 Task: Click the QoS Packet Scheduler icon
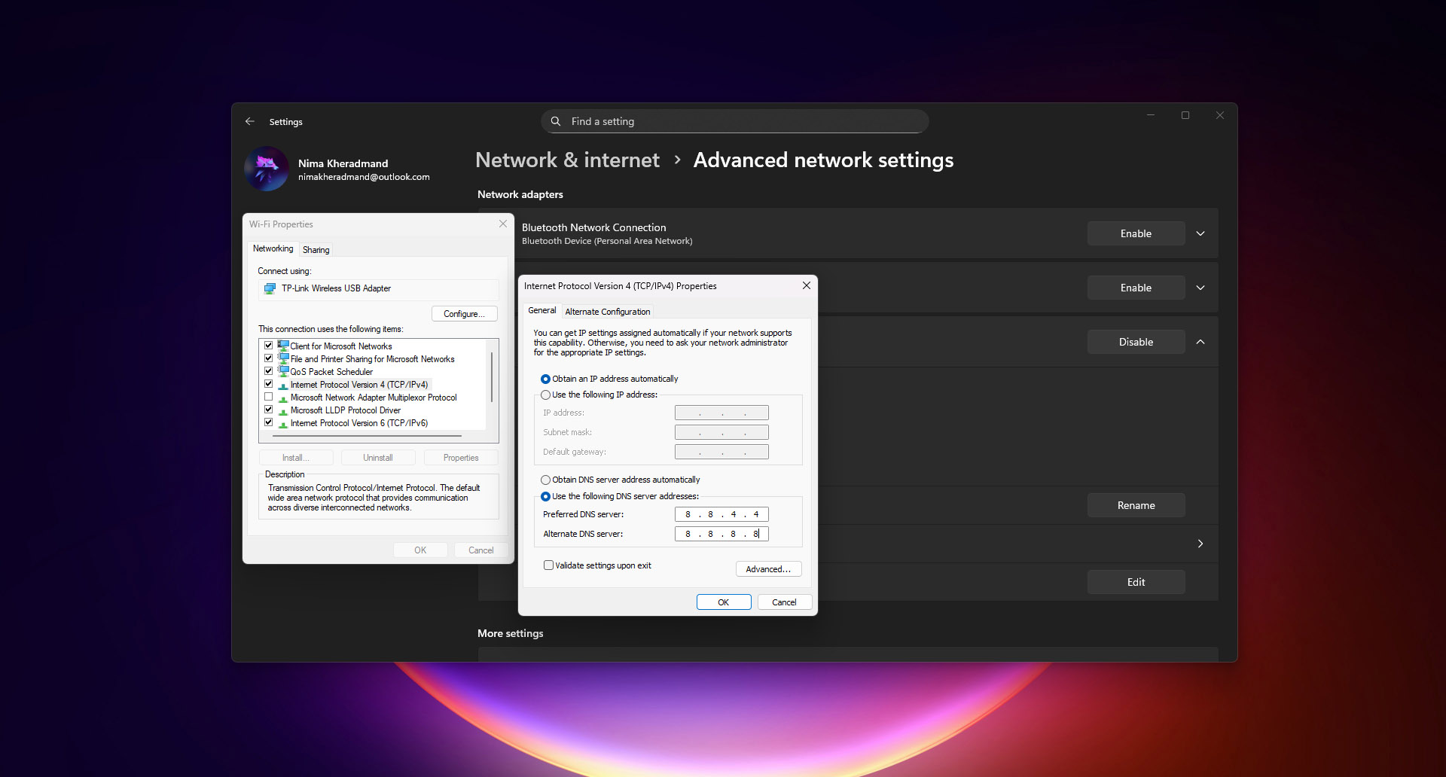282,371
